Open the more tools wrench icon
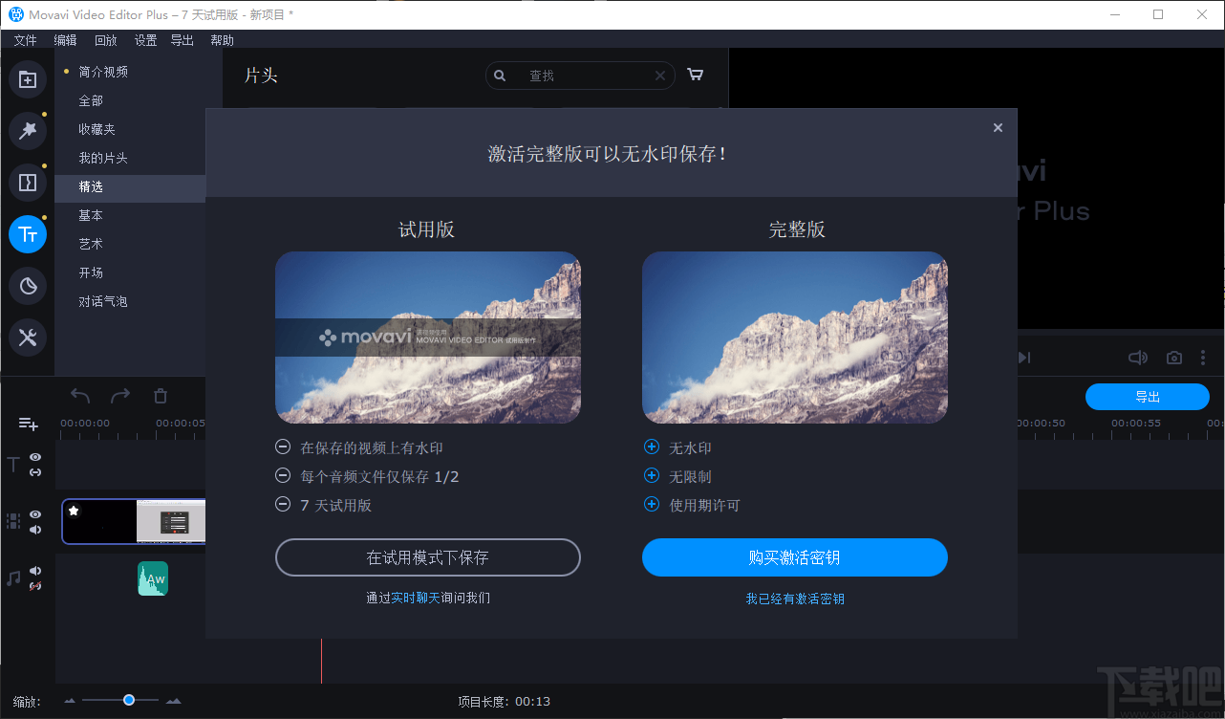 pos(28,337)
